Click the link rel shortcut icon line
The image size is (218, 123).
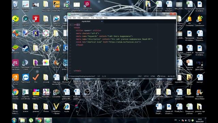(108, 42)
